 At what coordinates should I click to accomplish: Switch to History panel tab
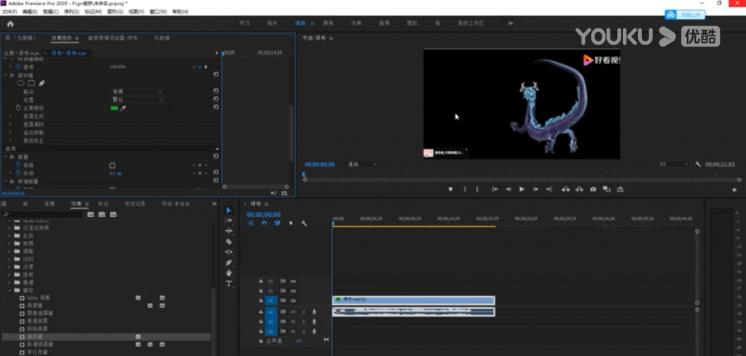[135, 204]
